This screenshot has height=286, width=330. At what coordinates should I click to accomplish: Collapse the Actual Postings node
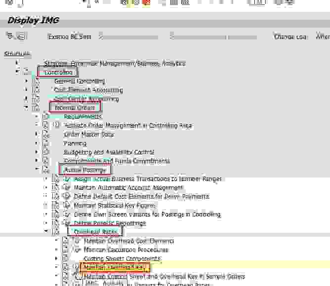point(37,170)
